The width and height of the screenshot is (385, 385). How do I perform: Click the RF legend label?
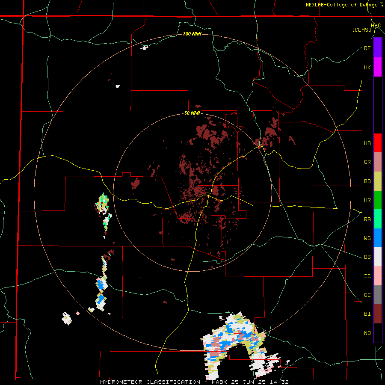[367, 48]
